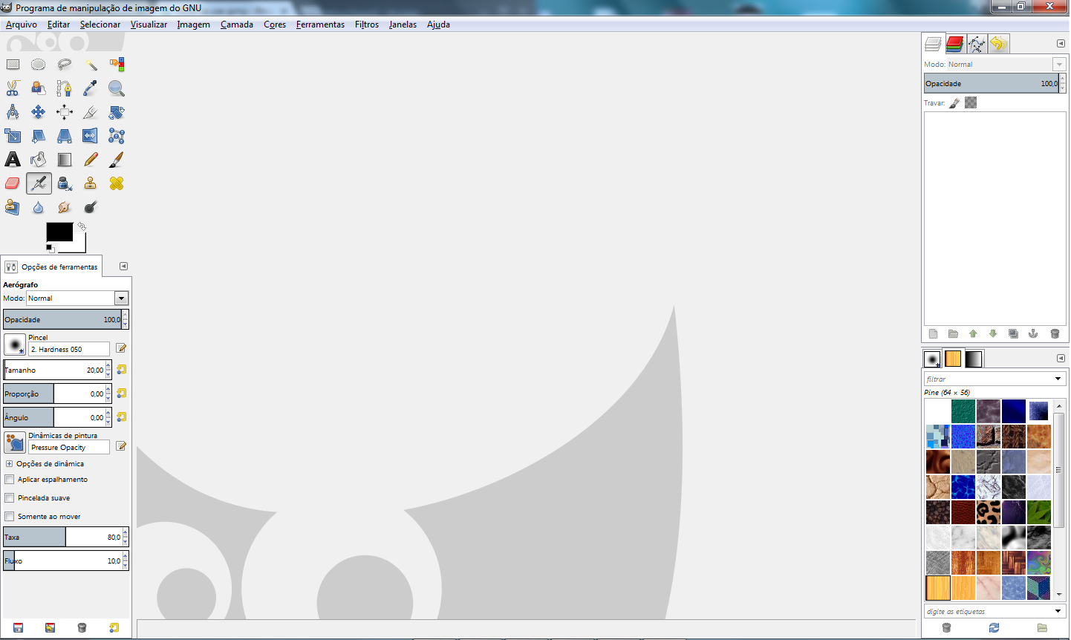Switch to the Gradients tab
Image resolution: width=1071 pixels, height=640 pixels.
pos(974,359)
